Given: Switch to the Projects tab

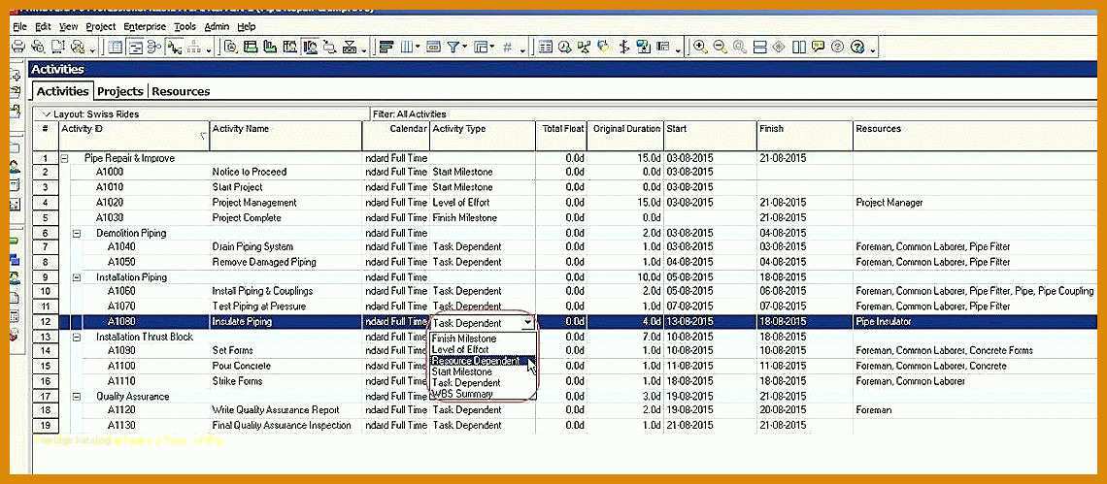Looking at the screenshot, I should [120, 91].
